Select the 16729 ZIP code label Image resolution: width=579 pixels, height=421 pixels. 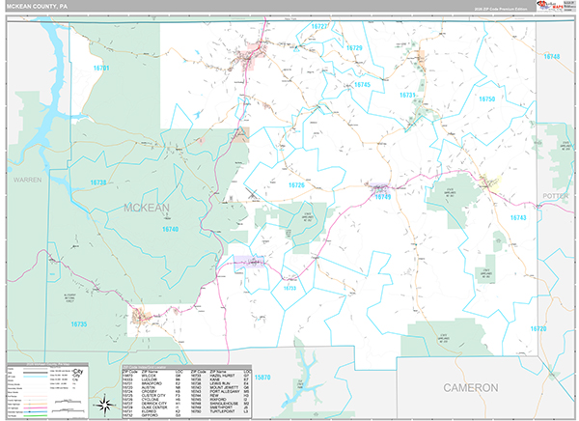point(354,47)
